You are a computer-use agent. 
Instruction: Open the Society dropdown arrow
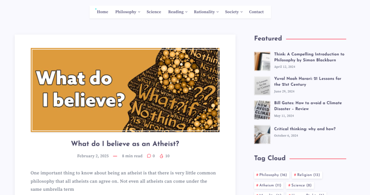241,12
